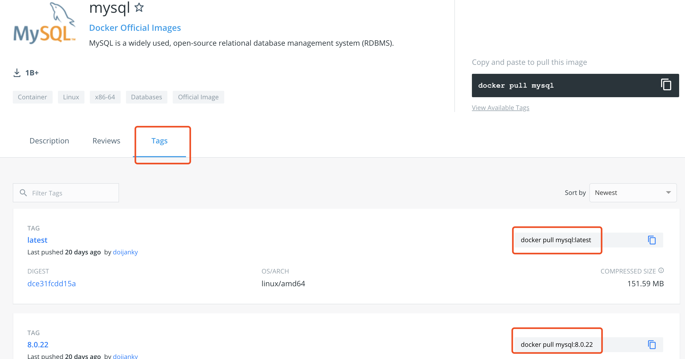The height and width of the screenshot is (359, 685).
Task: Click the docker pull mysql command text
Action: 516,86
